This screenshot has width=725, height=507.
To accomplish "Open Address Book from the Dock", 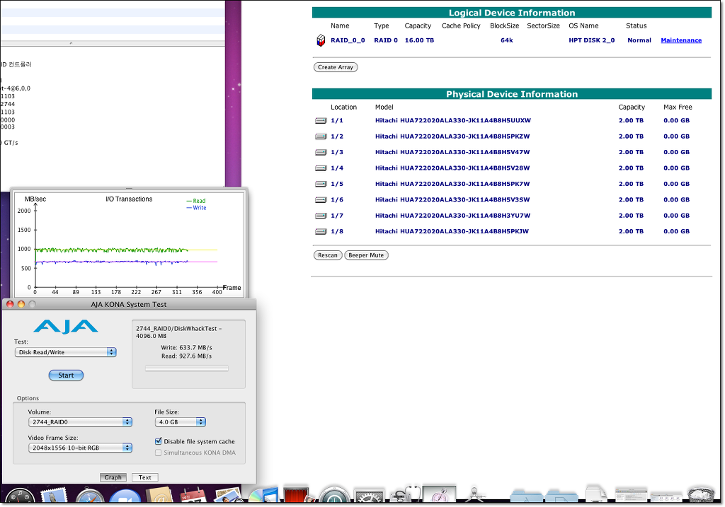I will point(159,495).
